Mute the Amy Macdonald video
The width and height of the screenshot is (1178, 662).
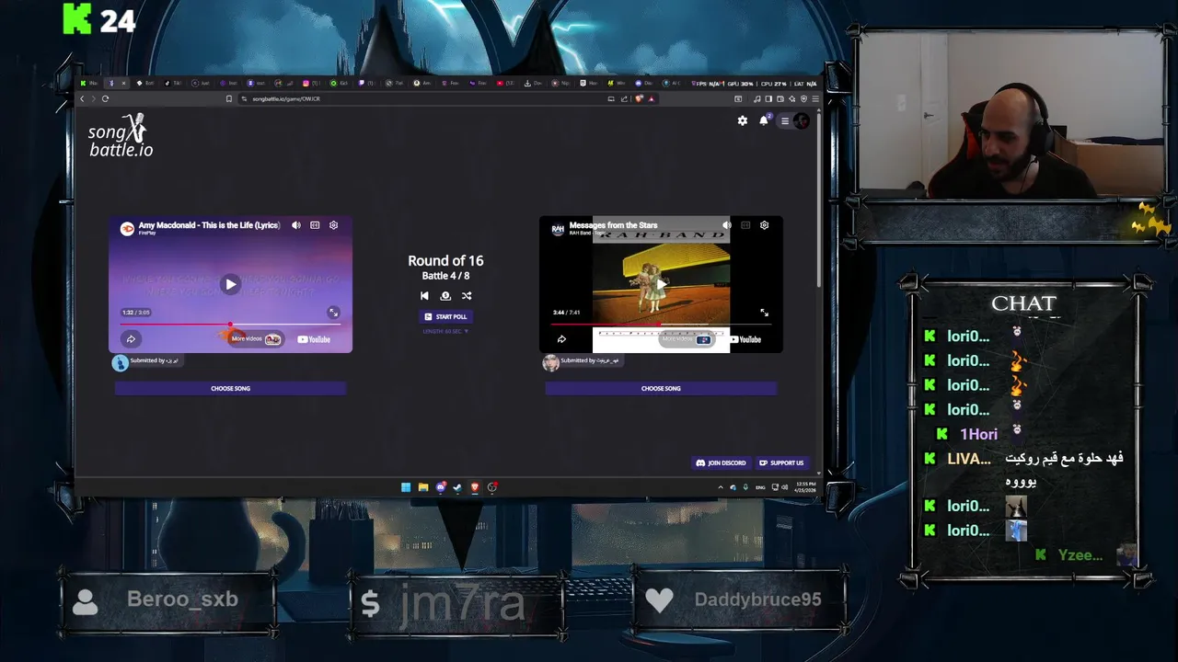296,225
